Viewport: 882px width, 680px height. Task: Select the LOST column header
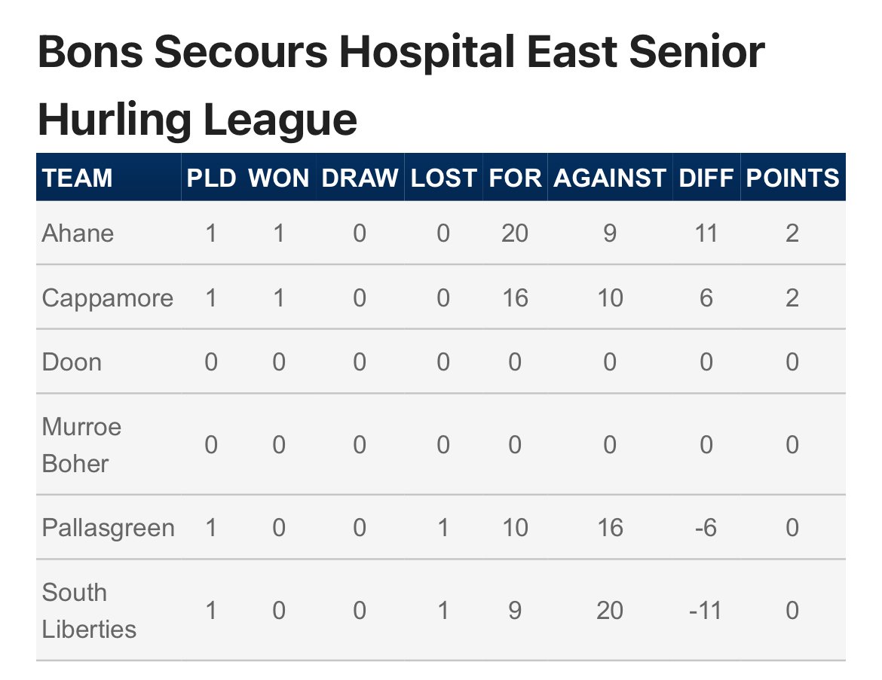tap(443, 178)
